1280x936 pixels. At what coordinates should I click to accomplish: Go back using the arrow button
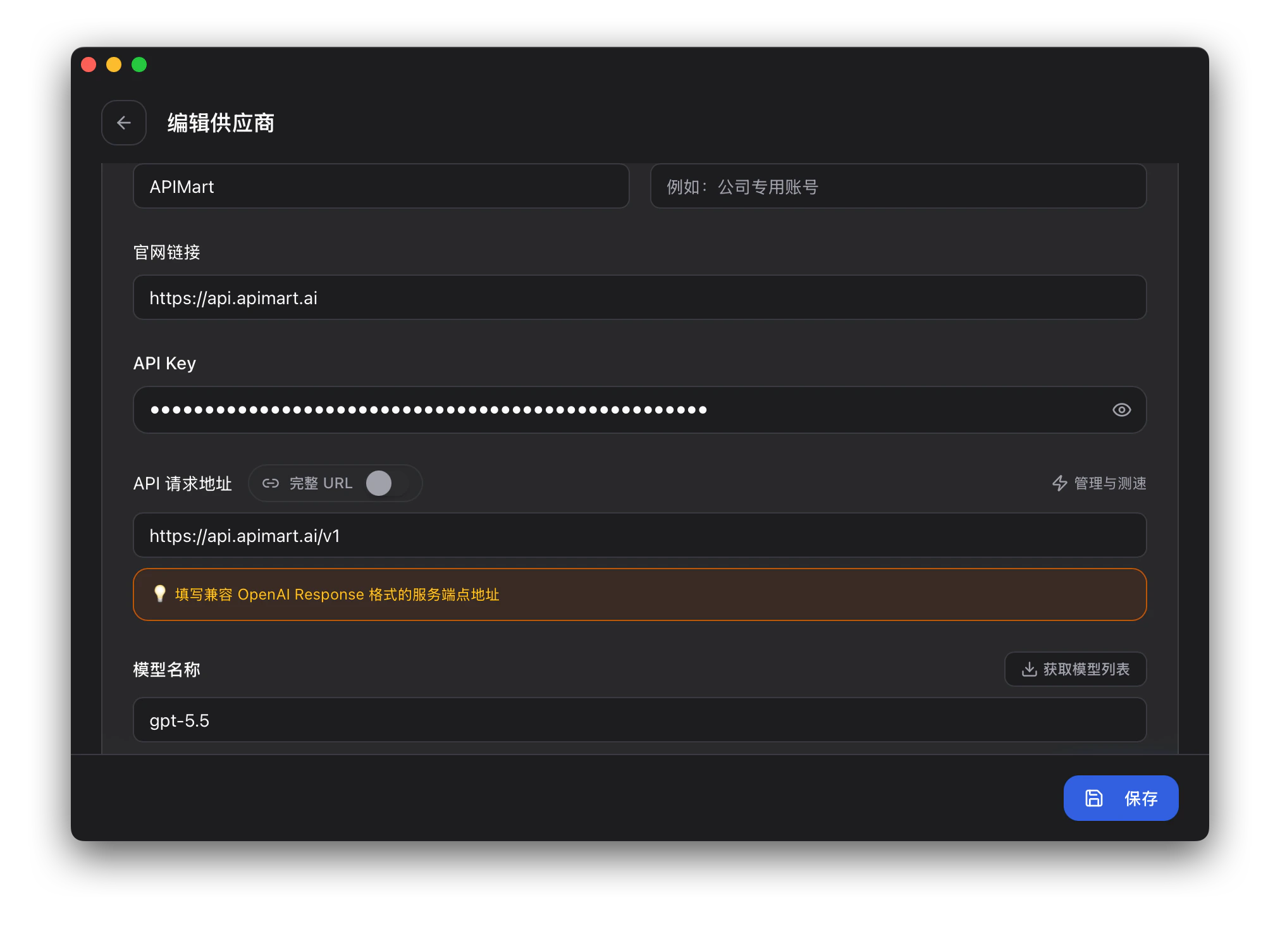click(x=124, y=123)
